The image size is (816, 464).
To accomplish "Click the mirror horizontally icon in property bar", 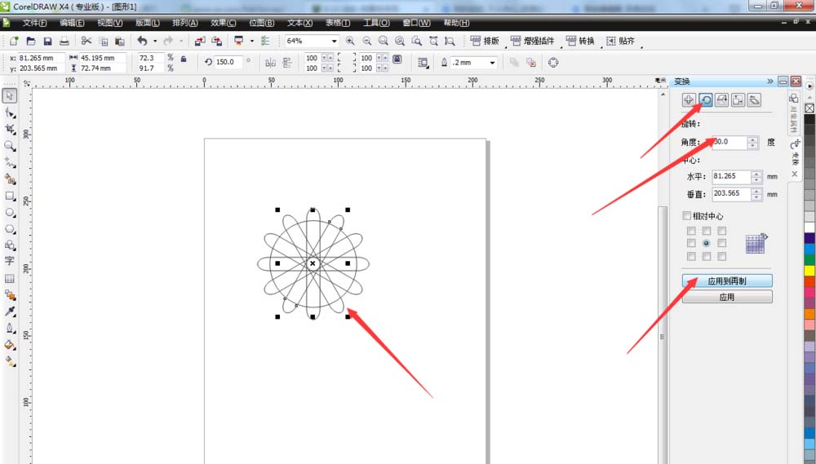I will pyautogui.click(x=271, y=63).
